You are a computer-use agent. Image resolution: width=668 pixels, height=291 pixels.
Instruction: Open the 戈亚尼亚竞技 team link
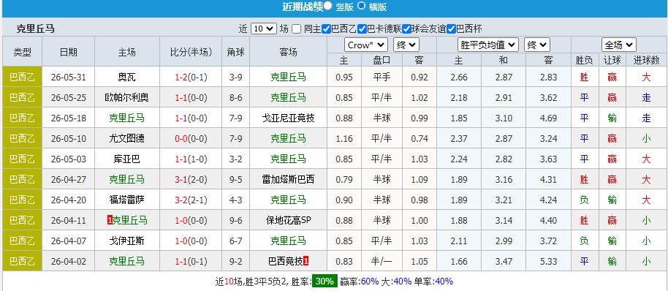click(288, 118)
